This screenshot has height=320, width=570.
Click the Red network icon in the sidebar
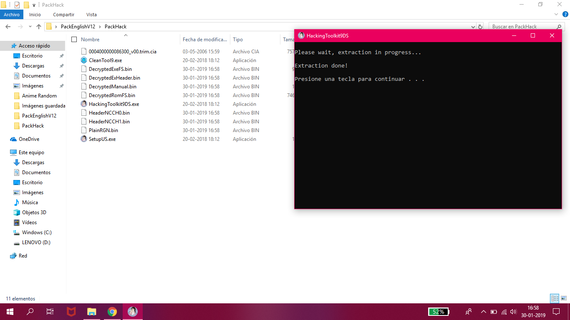pos(13,256)
